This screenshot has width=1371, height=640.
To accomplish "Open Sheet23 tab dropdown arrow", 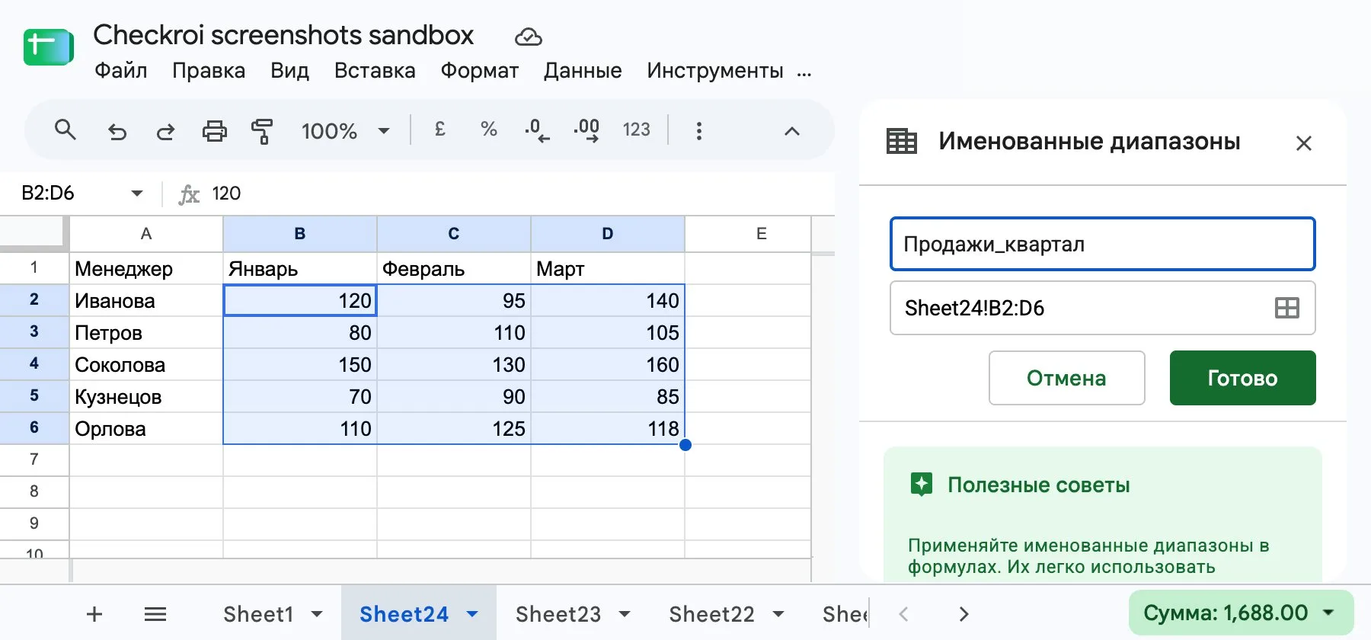I will 625,614.
